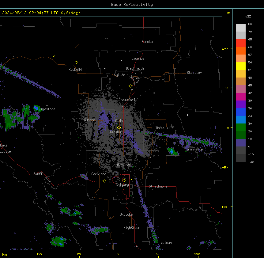Click the slate purple 10-0 dBZ swatch

tap(241, 143)
